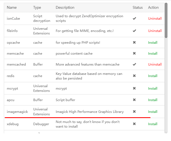Screen dimensions: 171x141
Task: Click the ionCube installed checkmark status icon
Action: (134, 19)
